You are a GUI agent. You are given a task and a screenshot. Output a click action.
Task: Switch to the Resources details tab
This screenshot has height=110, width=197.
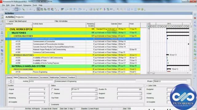point(23,77)
